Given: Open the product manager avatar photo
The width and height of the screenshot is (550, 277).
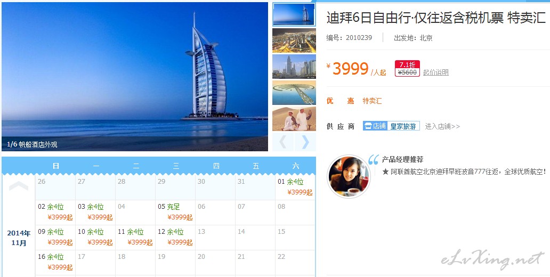Looking at the screenshot, I should [x=349, y=177].
